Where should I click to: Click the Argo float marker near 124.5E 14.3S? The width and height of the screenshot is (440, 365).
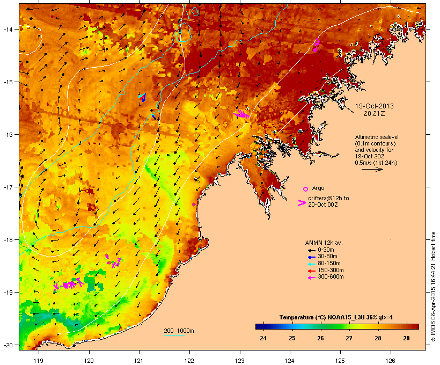point(317,45)
